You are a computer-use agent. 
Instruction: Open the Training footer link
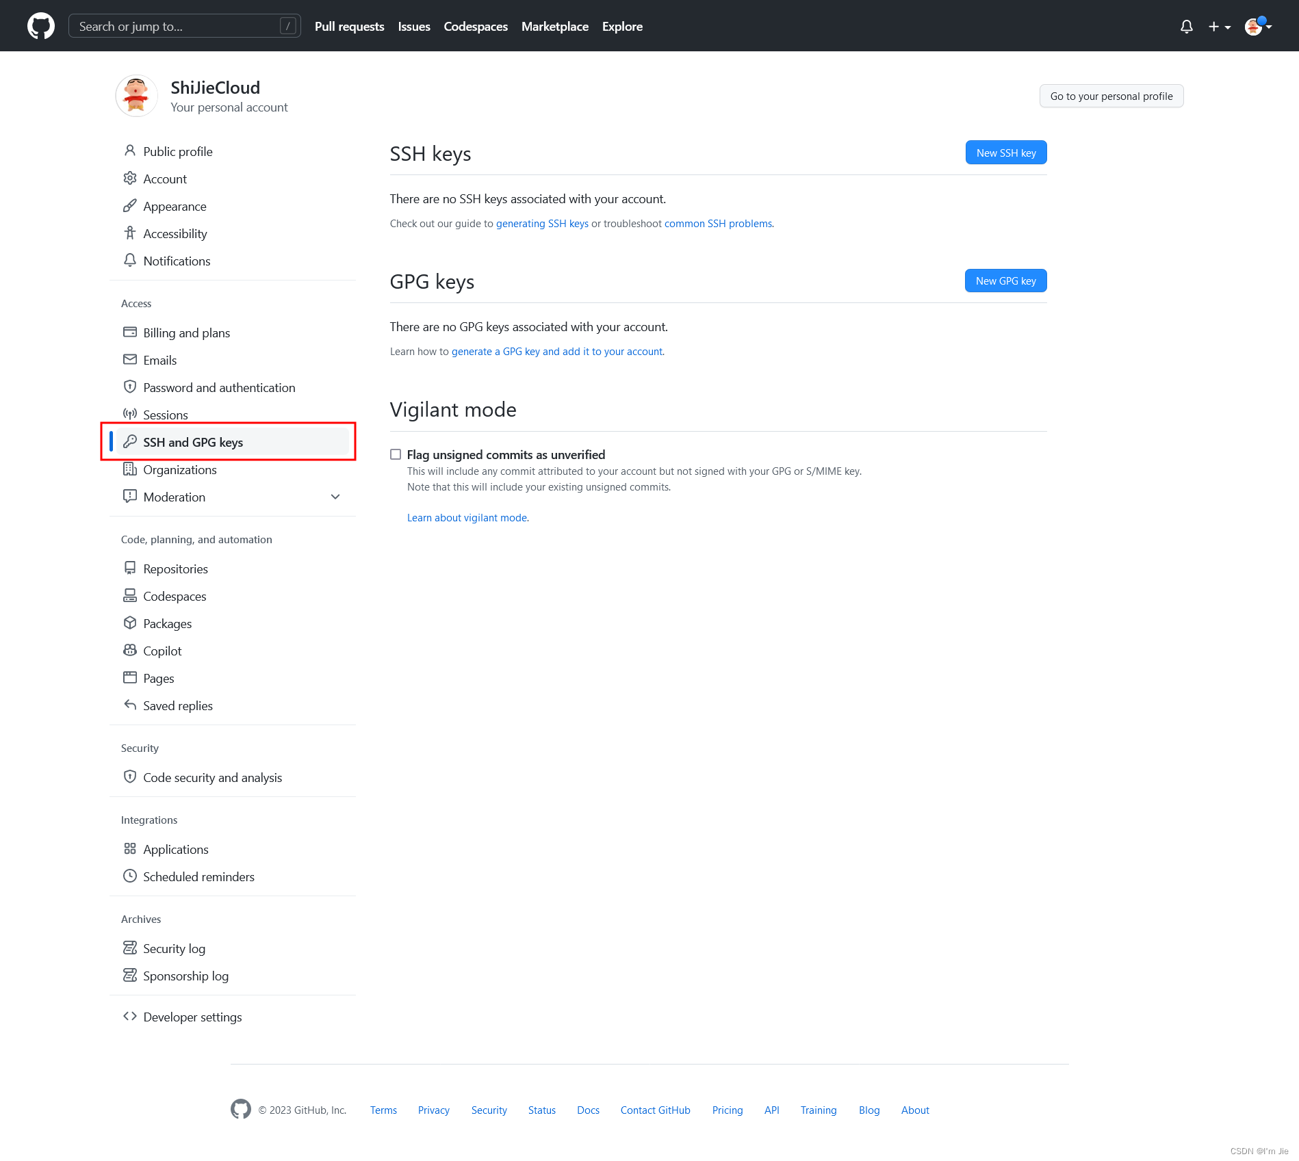coord(819,1110)
